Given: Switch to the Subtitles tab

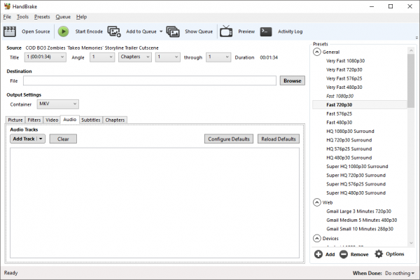Looking at the screenshot, I should [x=91, y=120].
